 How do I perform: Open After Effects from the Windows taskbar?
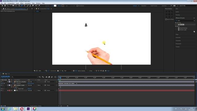click(28, 109)
